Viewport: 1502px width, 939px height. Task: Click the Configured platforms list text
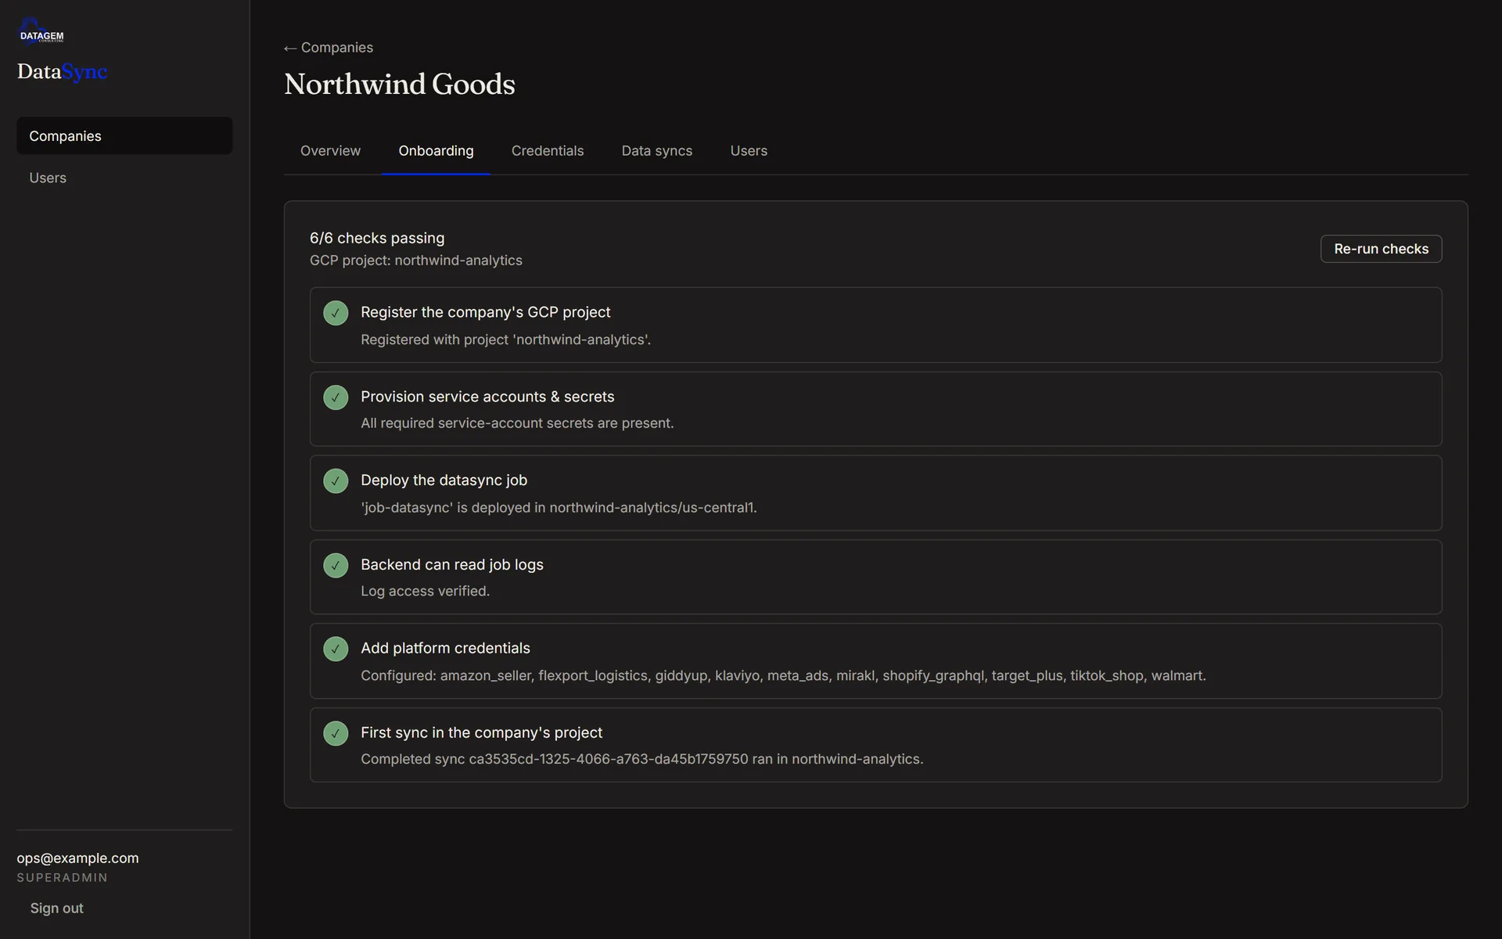coord(783,676)
